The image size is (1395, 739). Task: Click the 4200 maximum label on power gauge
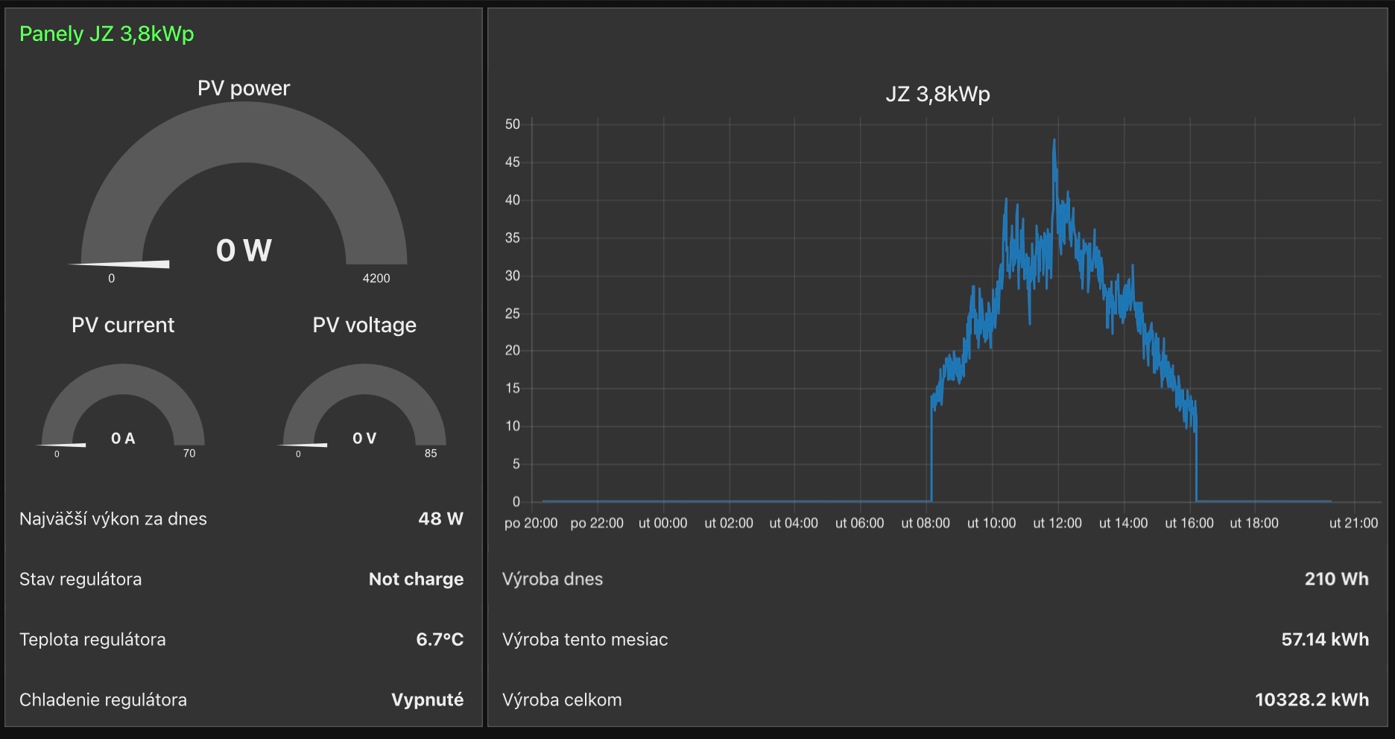click(x=376, y=278)
